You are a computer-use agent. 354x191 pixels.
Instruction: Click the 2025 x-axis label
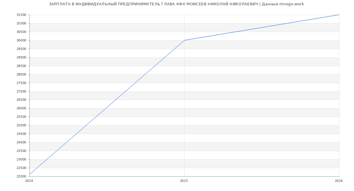point(184,181)
